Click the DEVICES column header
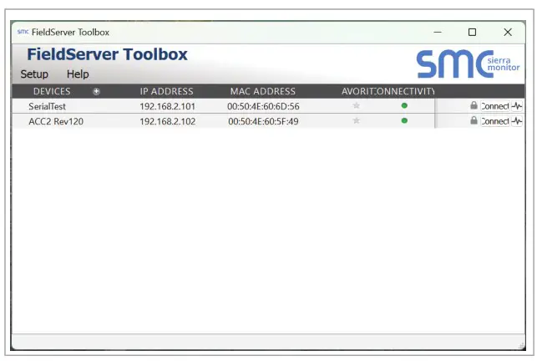Screen dimensions: 537x361 coord(52,92)
